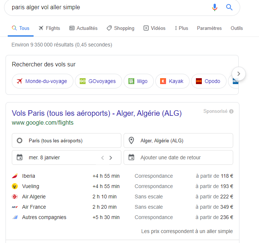Select the Air Algerie nonstop flight row

[x=122, y=197]
